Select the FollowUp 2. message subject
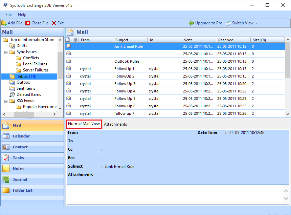 (x=125, y=76)
